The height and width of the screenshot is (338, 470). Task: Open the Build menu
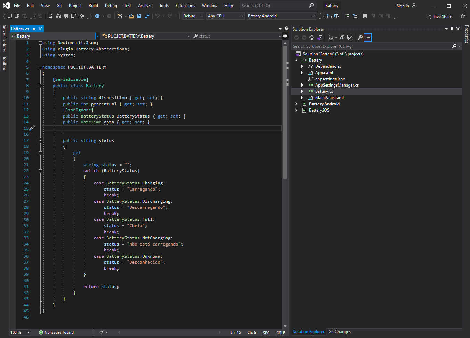[93, 6]
